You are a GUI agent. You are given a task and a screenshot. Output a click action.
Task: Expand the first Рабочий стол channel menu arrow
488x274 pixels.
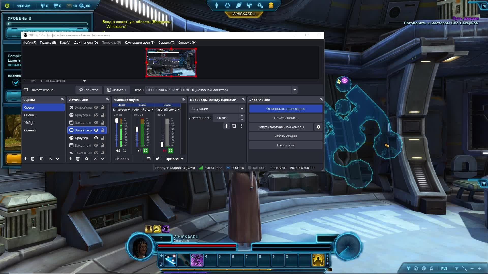click(152, 110)
